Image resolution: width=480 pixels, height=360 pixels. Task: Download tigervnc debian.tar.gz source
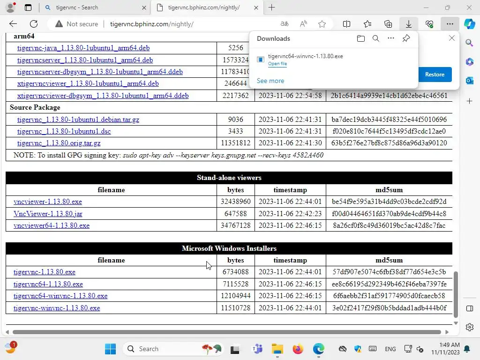[78, 120]
